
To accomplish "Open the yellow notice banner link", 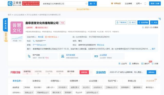I will coord(84,9).
